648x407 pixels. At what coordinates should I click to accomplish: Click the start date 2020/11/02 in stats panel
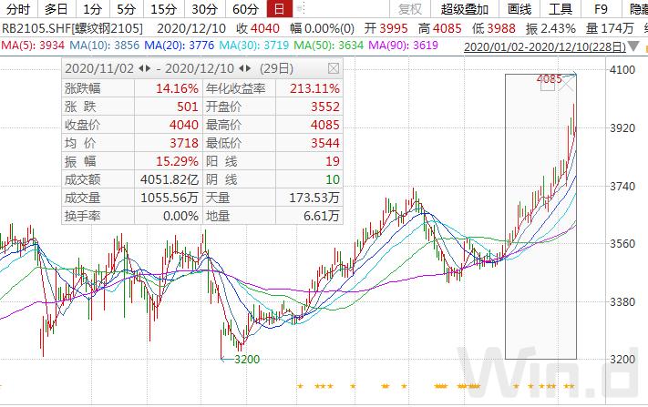point(99,68)
